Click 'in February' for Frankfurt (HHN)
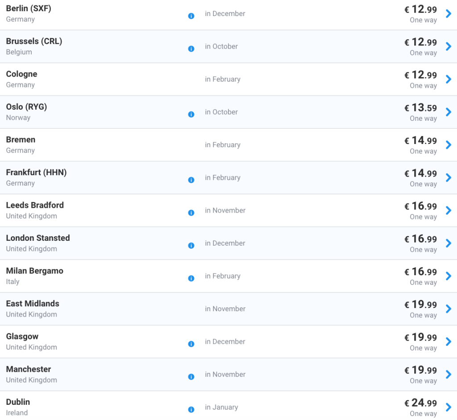 pos(222,178)
